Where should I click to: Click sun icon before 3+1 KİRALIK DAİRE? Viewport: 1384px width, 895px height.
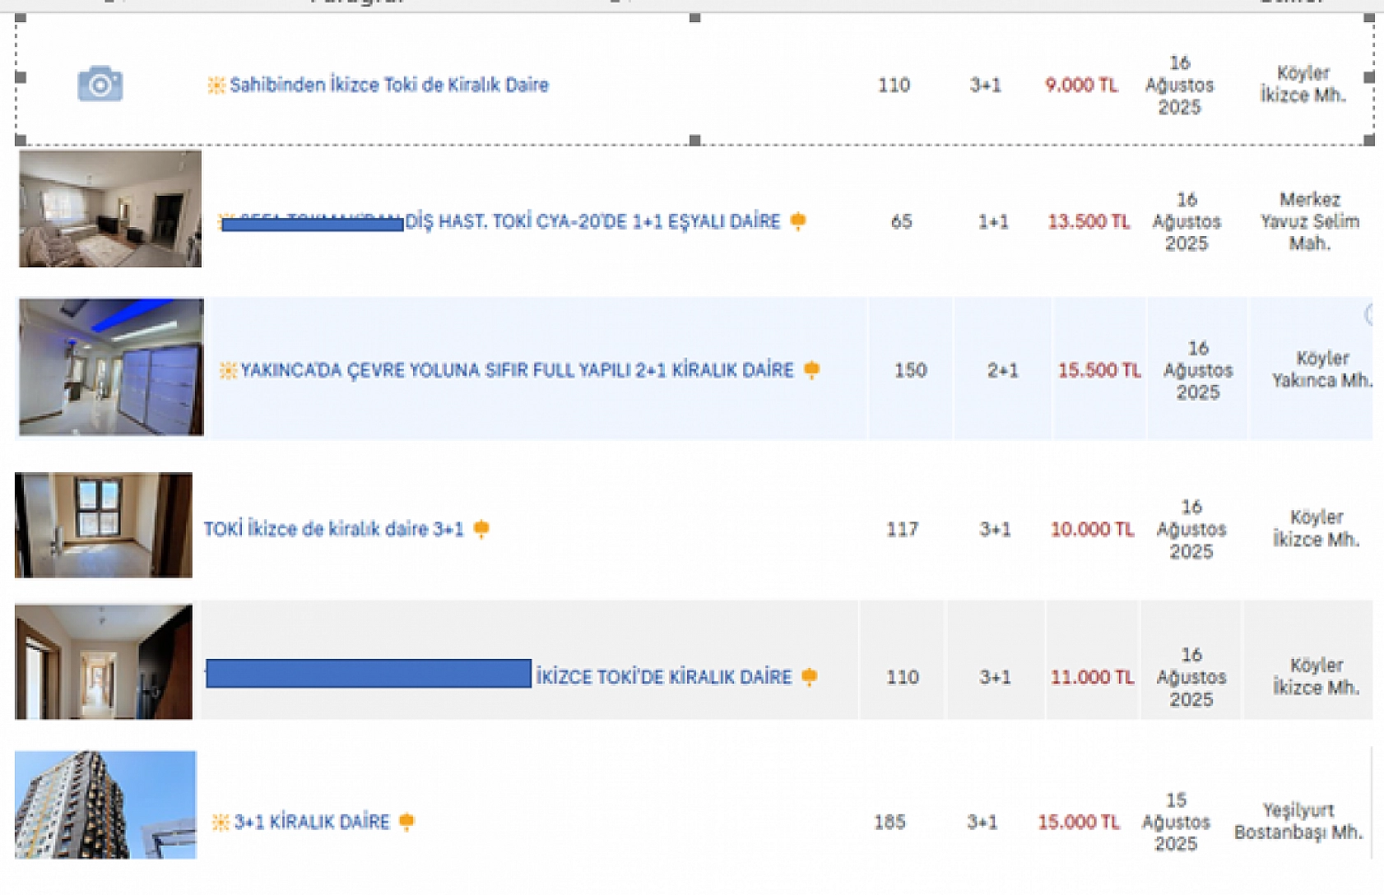coord(221,822)
